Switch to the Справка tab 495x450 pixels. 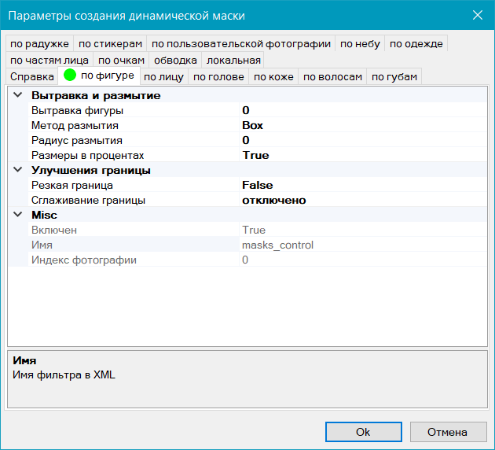coord(32,76)
